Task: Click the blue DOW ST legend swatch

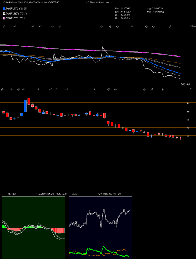Action: coord(4,9)
